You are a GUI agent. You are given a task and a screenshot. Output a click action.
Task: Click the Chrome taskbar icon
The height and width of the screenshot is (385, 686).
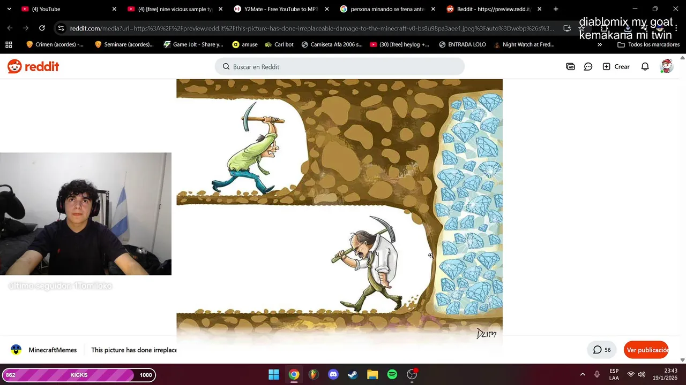point(294,374)
